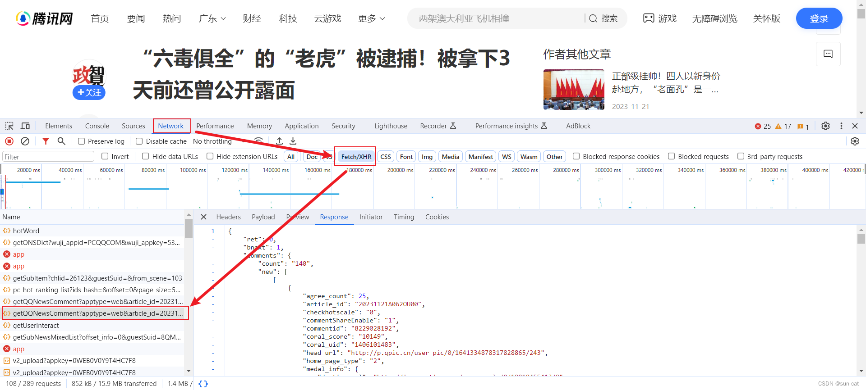Open the Sources tab
Viewport: 866px width, 390px height.
click(134, 126)
